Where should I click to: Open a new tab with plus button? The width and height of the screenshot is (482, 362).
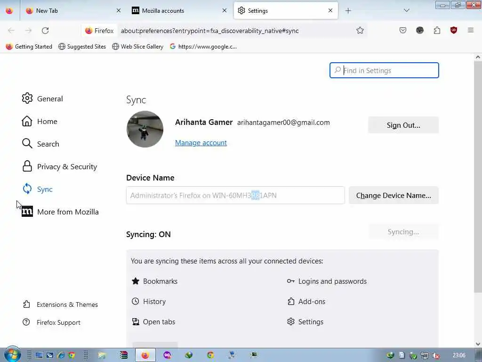coord(348,11)
